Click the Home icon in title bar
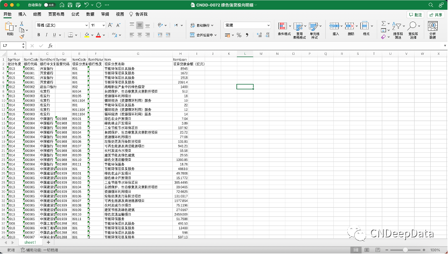Image resolution: width=448 pixels, height=254 pixels. (x=62, y=5)
